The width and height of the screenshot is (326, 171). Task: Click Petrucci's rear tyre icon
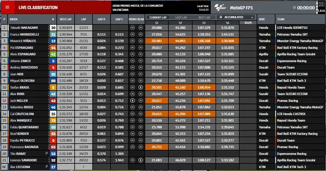tap(140, 140)
